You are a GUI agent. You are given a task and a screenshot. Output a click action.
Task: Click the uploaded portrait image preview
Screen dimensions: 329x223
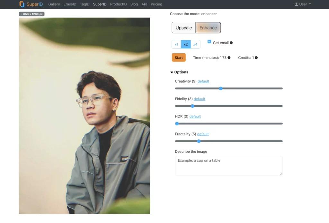coord(84,116)
